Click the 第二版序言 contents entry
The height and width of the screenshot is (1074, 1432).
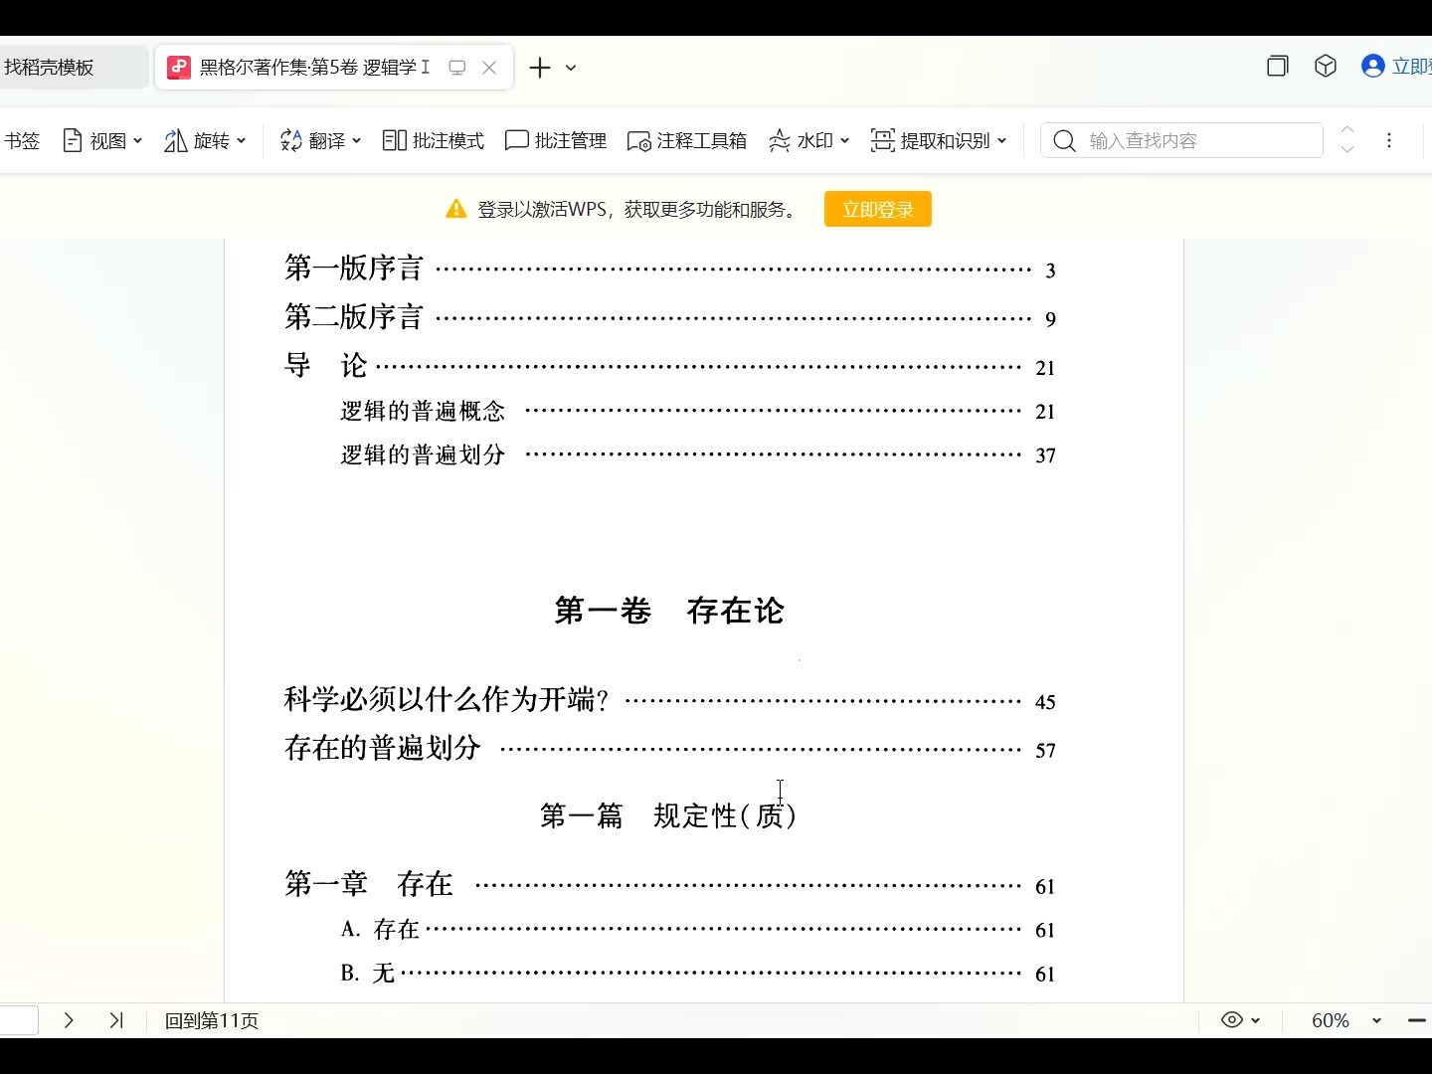point(669,317)
